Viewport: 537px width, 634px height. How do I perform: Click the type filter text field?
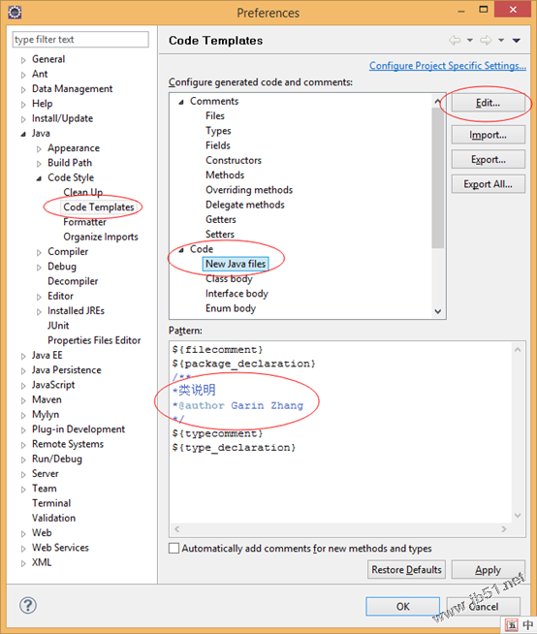click(x=80, y=39)
